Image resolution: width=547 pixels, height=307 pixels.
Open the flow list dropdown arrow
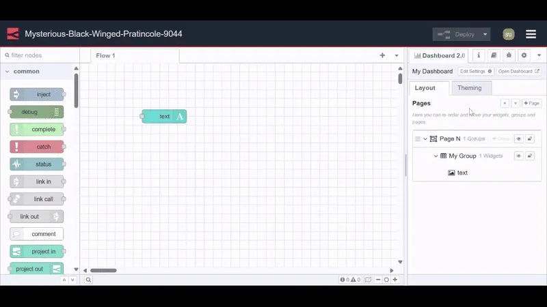397,55
